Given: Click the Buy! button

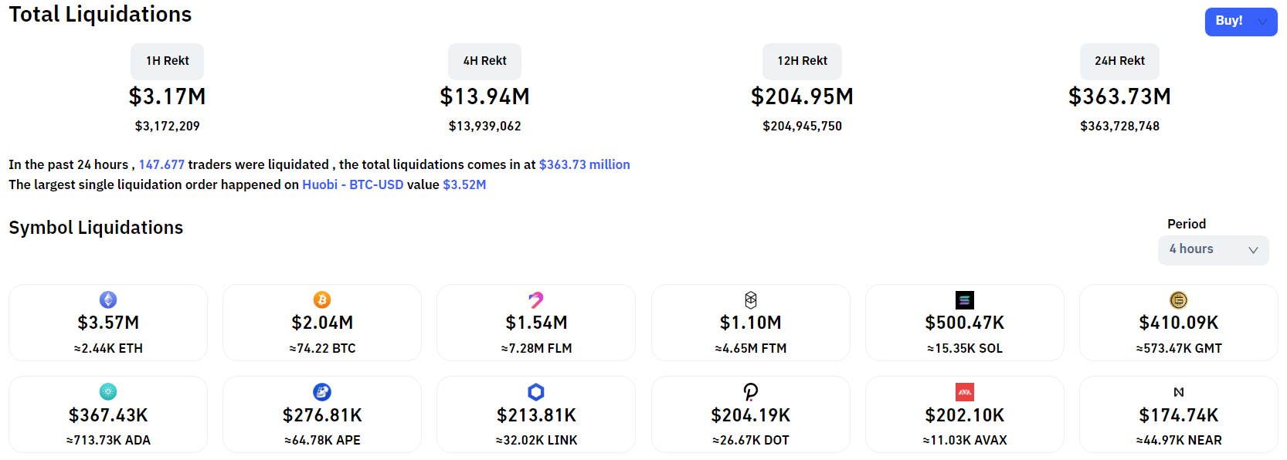Looking at the screenshot, I should (1228, 21).
